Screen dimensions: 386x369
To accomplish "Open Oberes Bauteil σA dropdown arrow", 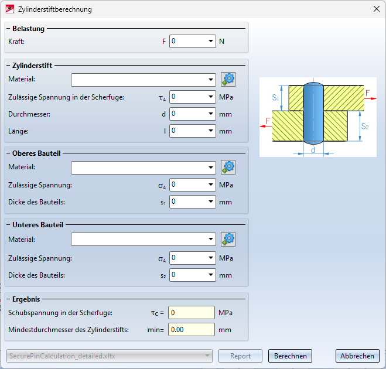I will (x=211, y=184).
